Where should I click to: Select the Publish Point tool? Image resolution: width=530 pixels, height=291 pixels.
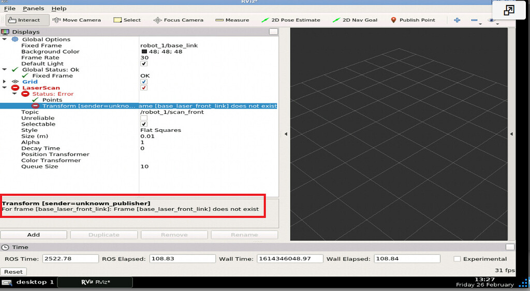(x=413, y=20)
